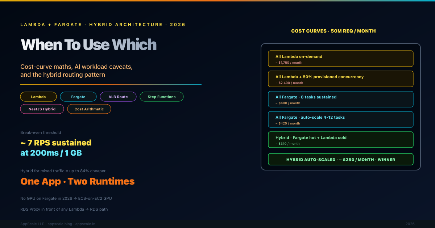The height and width of the screenshot is (228, 435).
Task: Click the All Lambda on-demand card
Action: pyautogui.click(x=340, y=59)
